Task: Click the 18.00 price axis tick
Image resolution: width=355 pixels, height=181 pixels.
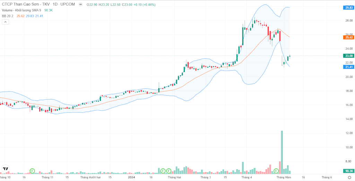Action: pyautogui.click(x=349, y=91)
